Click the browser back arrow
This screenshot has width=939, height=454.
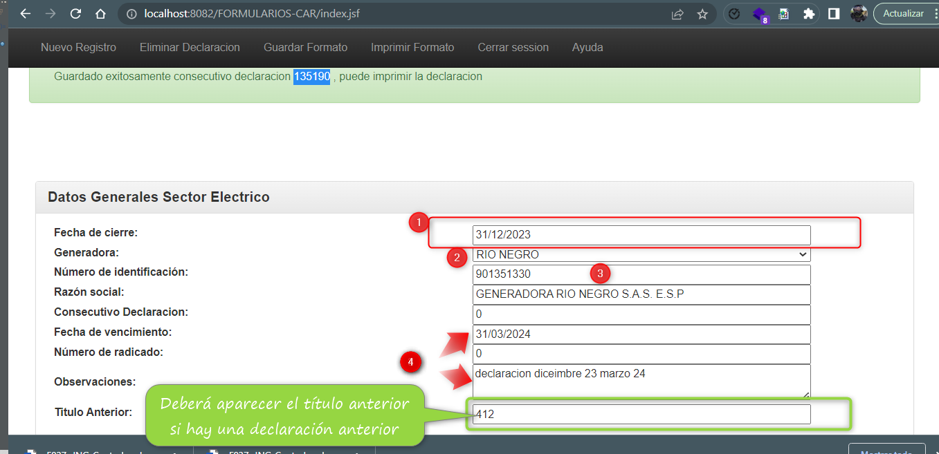point(26,14)
